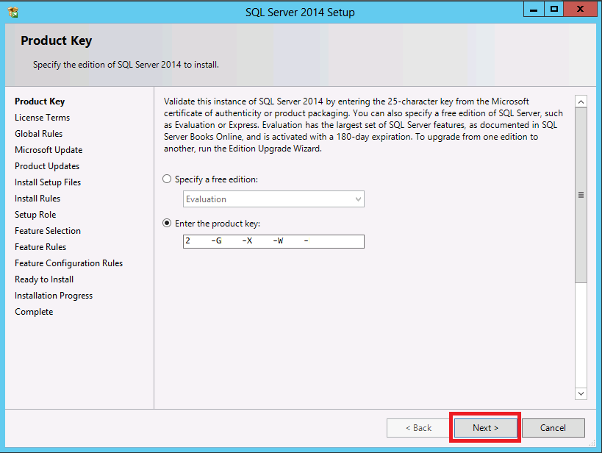Click the Feature Selection step
The image size is (602, 453).
pyautogui.click(x=48, y=230)
